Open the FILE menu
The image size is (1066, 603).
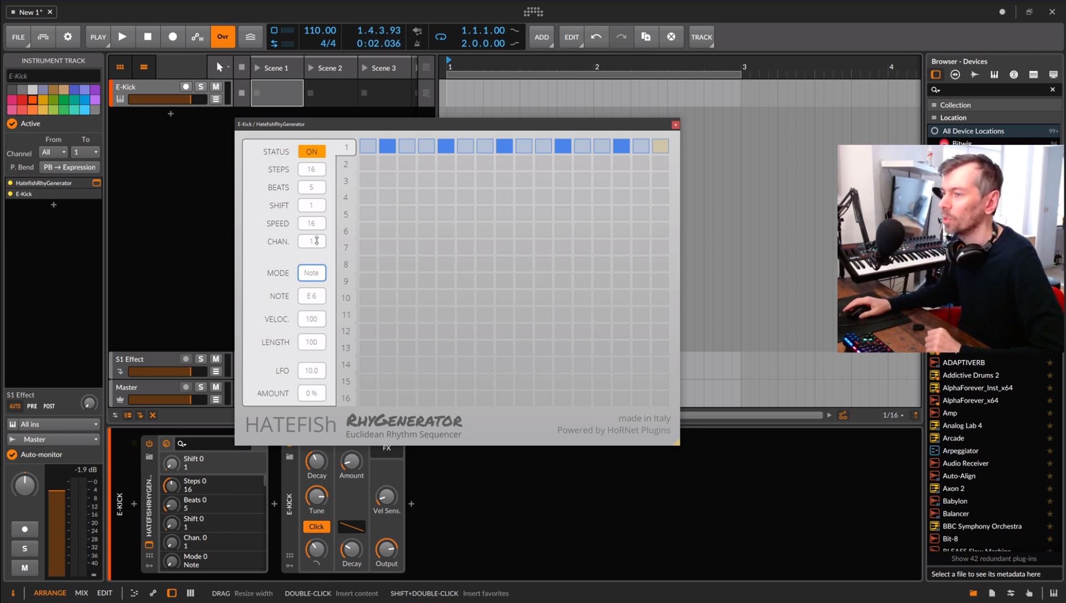(18, 37)
